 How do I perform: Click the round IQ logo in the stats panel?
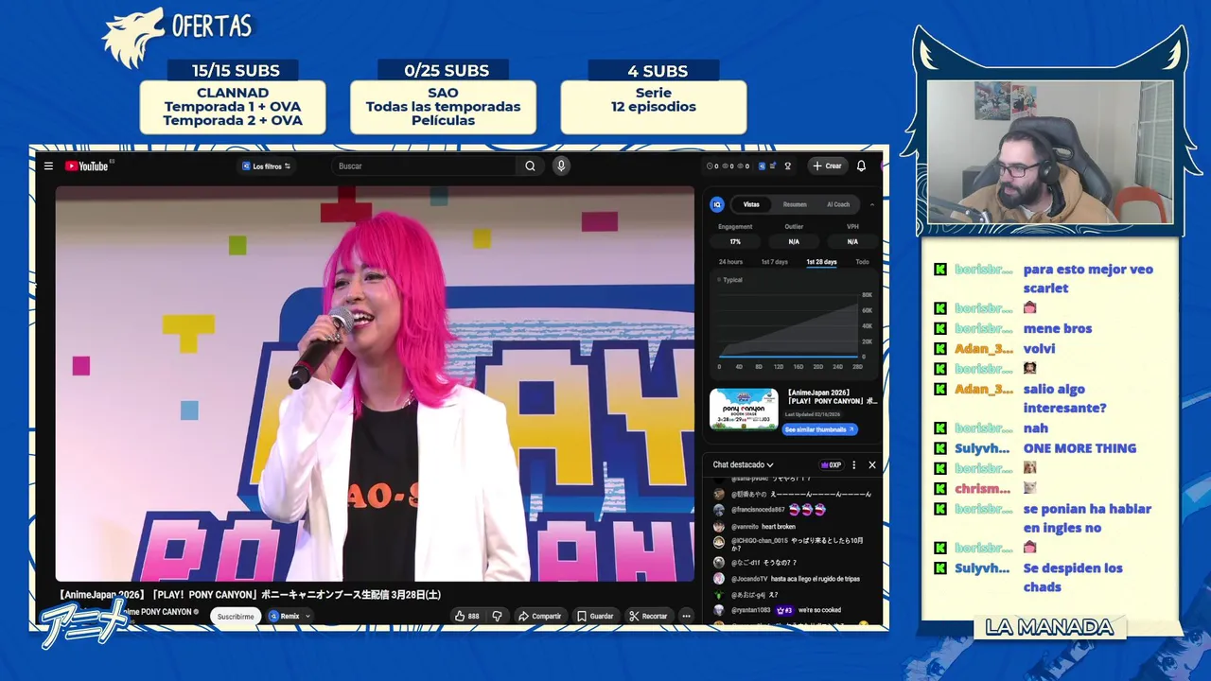point(717,204)
